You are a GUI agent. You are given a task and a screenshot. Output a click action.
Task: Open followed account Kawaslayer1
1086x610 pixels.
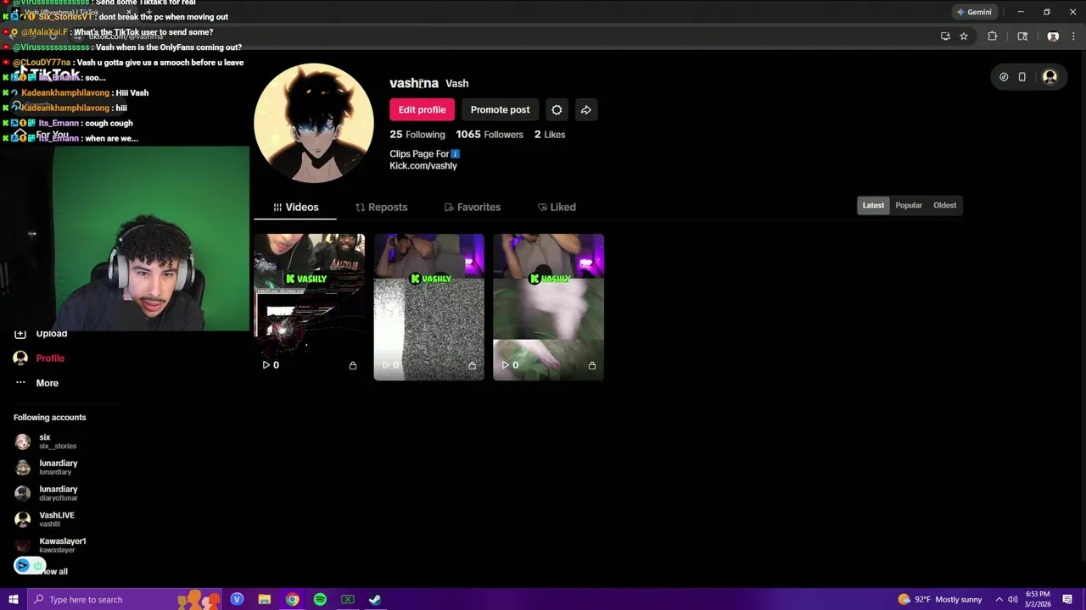click(51, 545)
